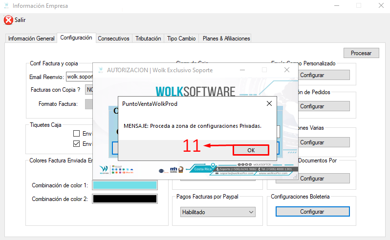390x240 pixels.
Task: Click Configurar in the Pedidos section
Action: pos(324,106)
